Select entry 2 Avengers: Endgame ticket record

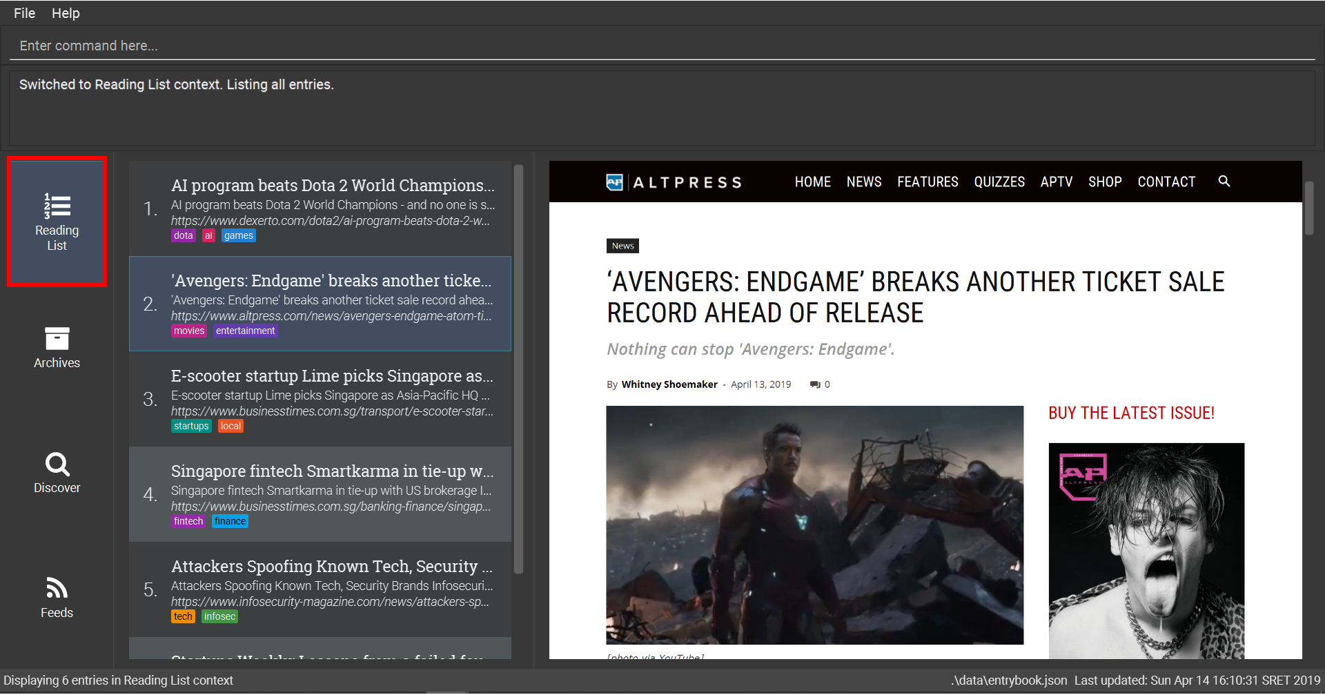pyautogui.click(x=320, y=304)
